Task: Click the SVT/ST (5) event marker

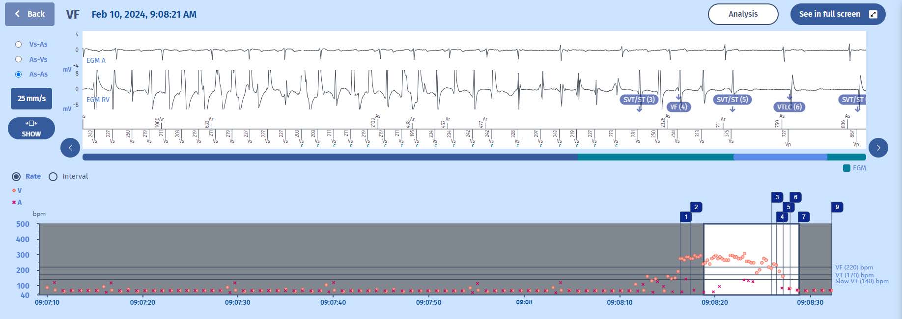Action: pos(732,100)
